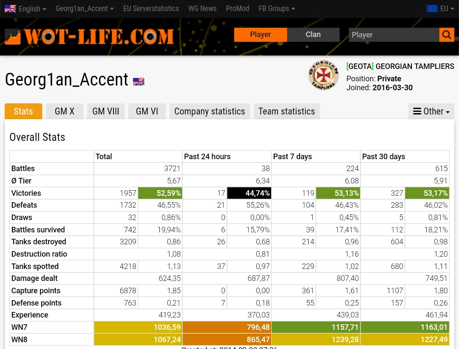
Task: Click the orange WN8 865,47 cell
Action: pos(227,340)
